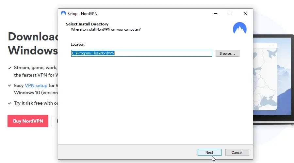Click Buy NordVPN on the webpage

tap(28, 121)
